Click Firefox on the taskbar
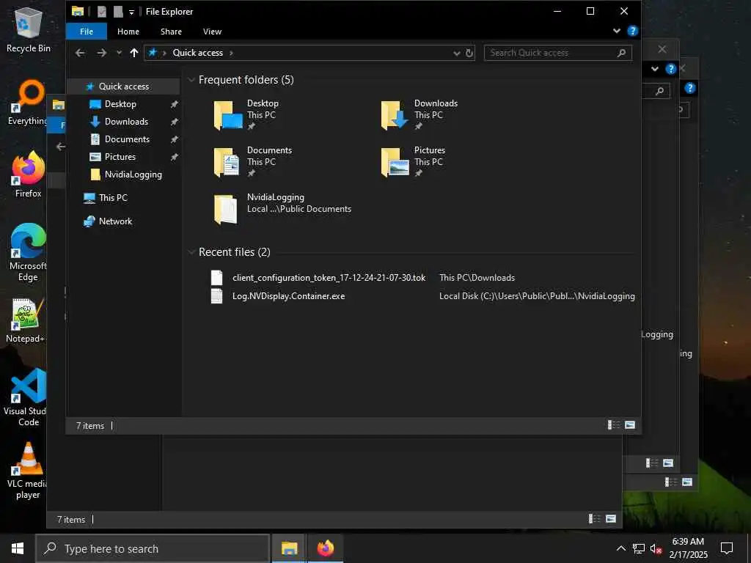 325,548
